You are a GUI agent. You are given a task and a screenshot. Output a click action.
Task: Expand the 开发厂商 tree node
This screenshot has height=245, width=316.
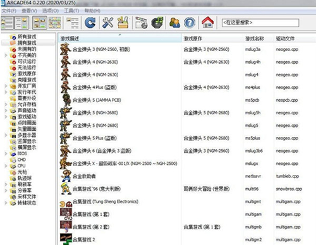(x=6, y=86)
